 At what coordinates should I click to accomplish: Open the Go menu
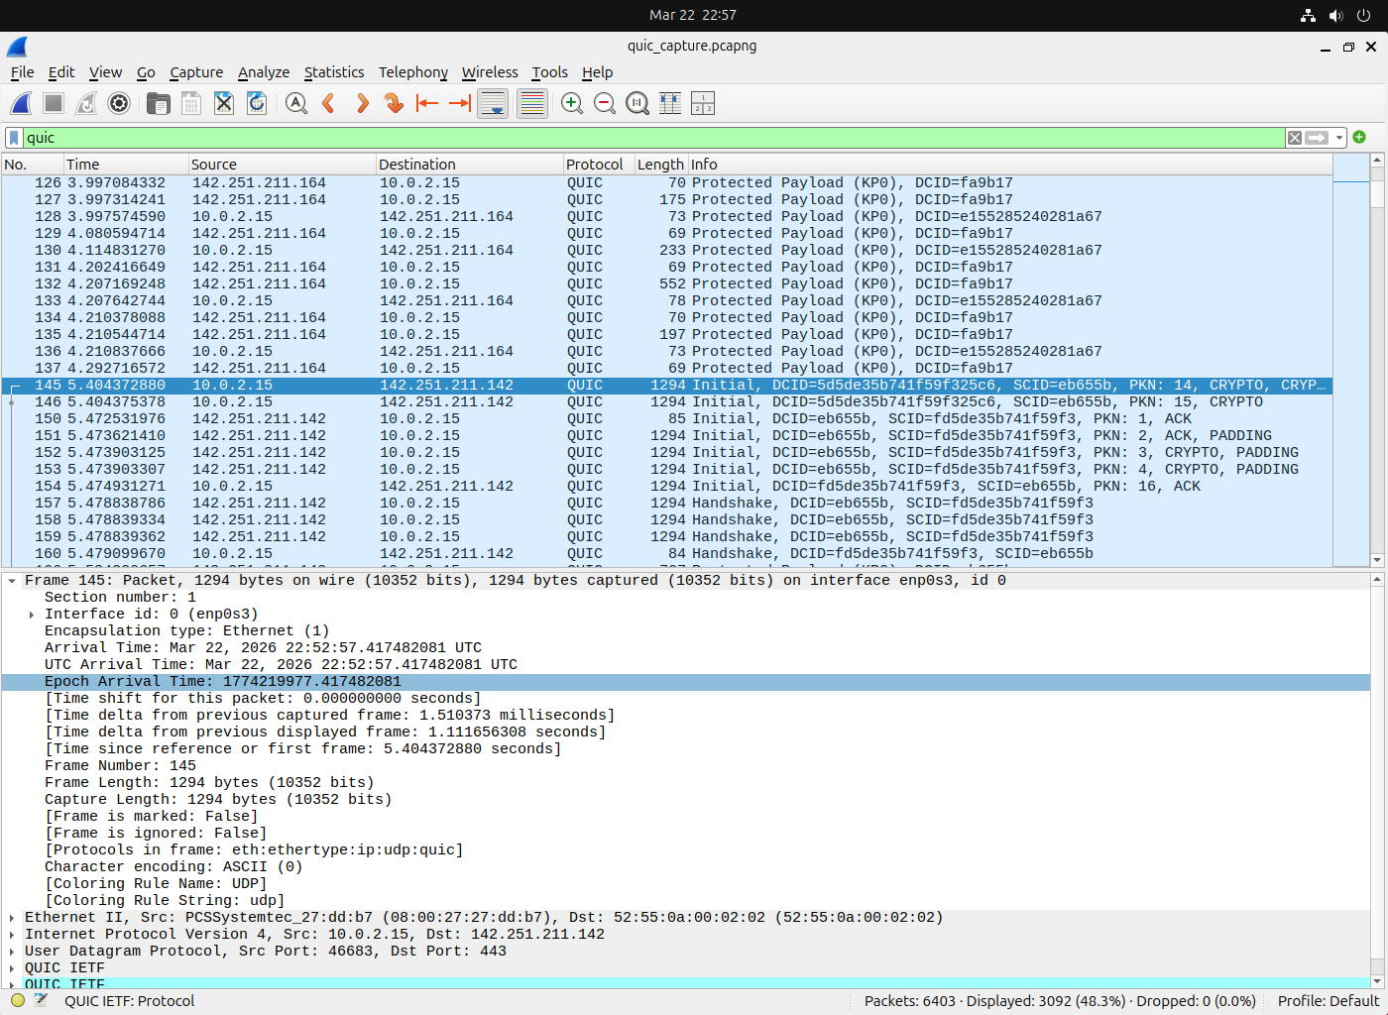point(146,72)
